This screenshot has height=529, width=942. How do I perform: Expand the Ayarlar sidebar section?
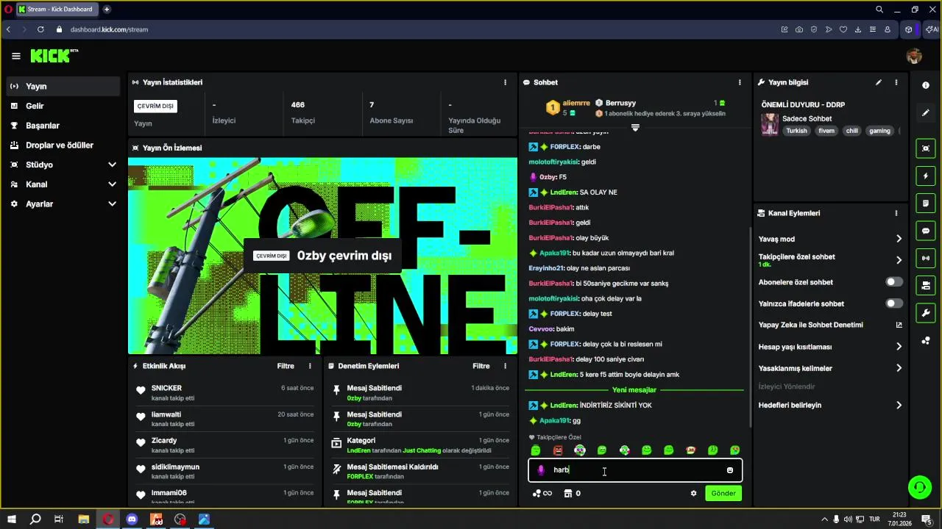pyautogui.click(x=112, y=204)
